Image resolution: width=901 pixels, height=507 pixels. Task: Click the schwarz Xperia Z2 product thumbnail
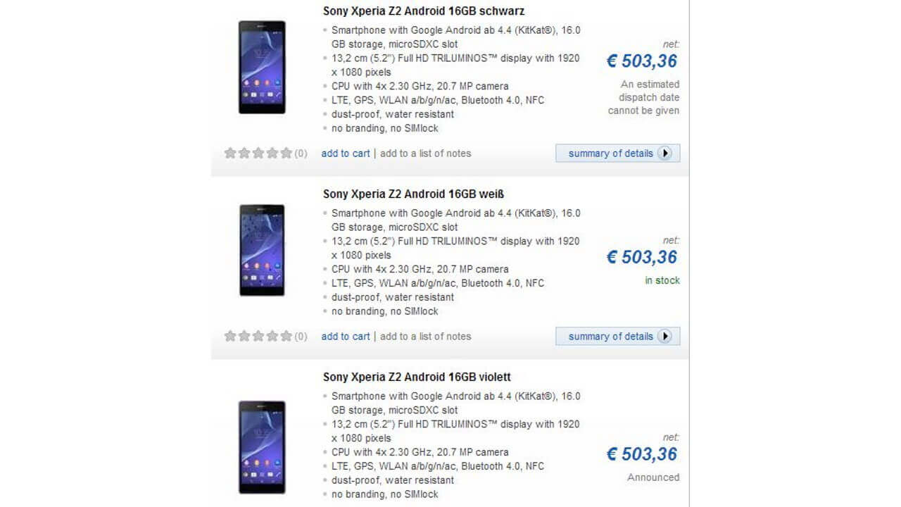click(x=262, y=67)
